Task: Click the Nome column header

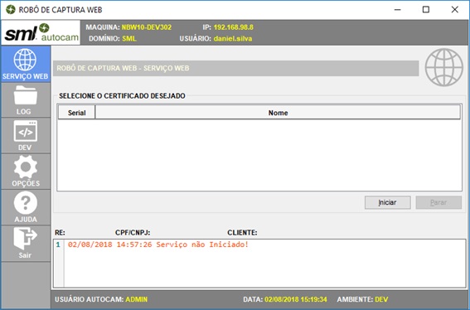Action: pyautogui.click(x=278, y=113)
